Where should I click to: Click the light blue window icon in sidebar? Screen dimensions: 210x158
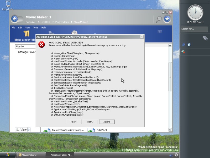click(x=189, y=45)
